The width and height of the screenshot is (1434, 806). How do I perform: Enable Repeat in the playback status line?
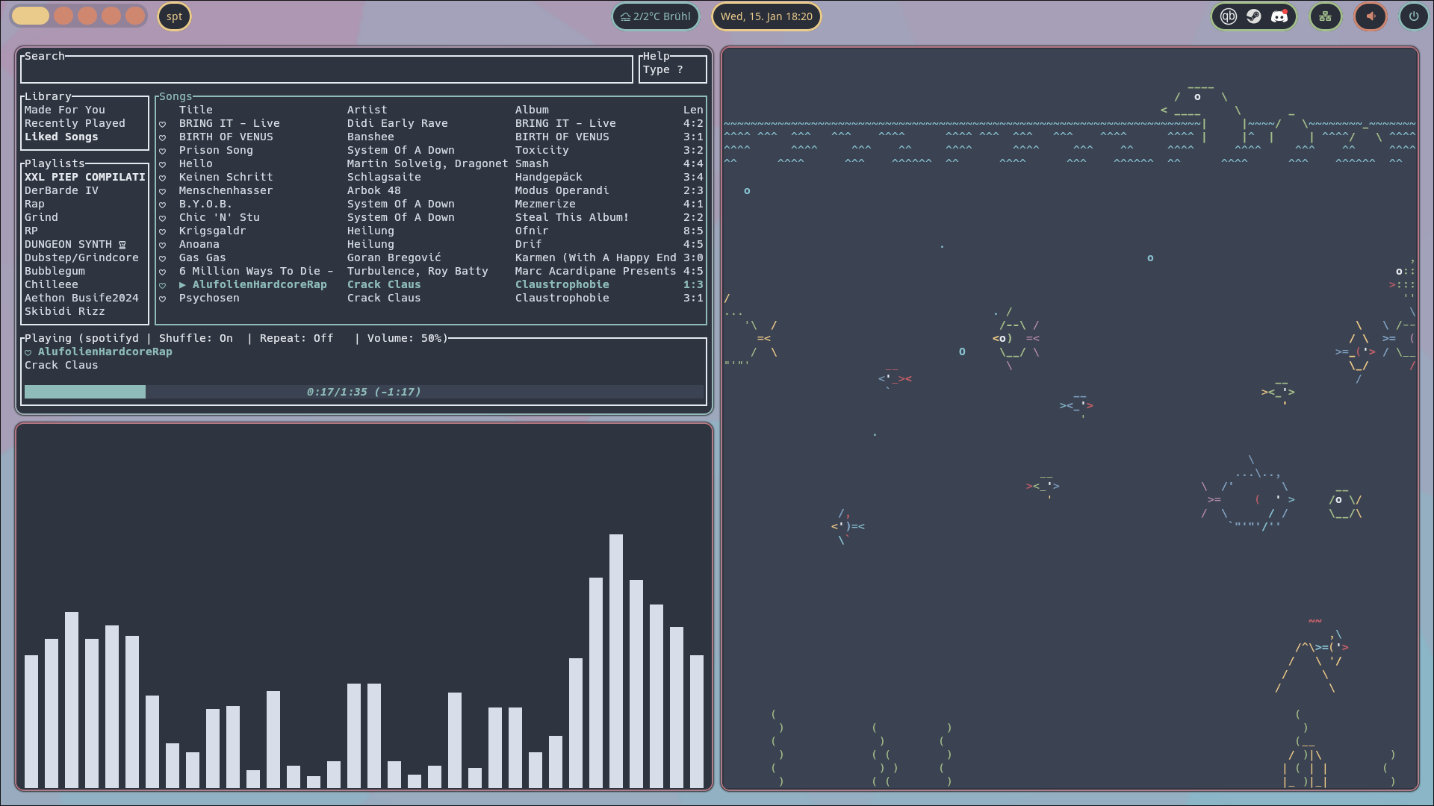point(295,338)
